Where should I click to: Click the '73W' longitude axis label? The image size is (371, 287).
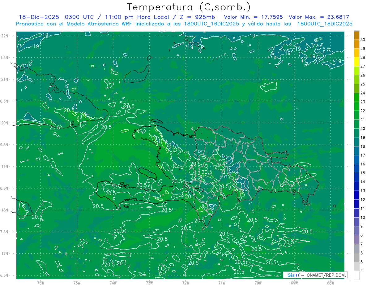pos(149,283)
